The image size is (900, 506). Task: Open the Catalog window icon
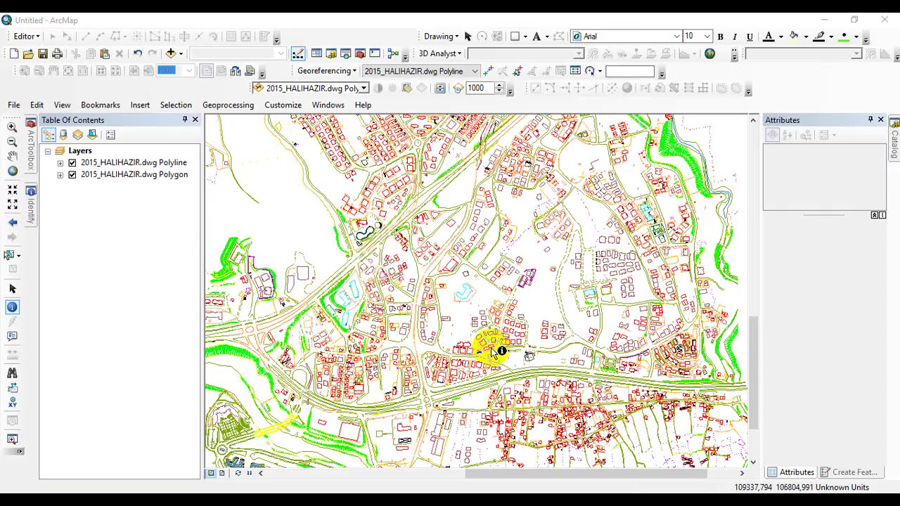tap(331, 53)
